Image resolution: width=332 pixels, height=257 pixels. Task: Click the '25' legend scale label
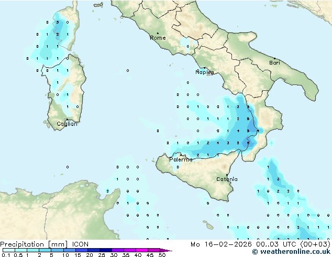click(102, 255)
